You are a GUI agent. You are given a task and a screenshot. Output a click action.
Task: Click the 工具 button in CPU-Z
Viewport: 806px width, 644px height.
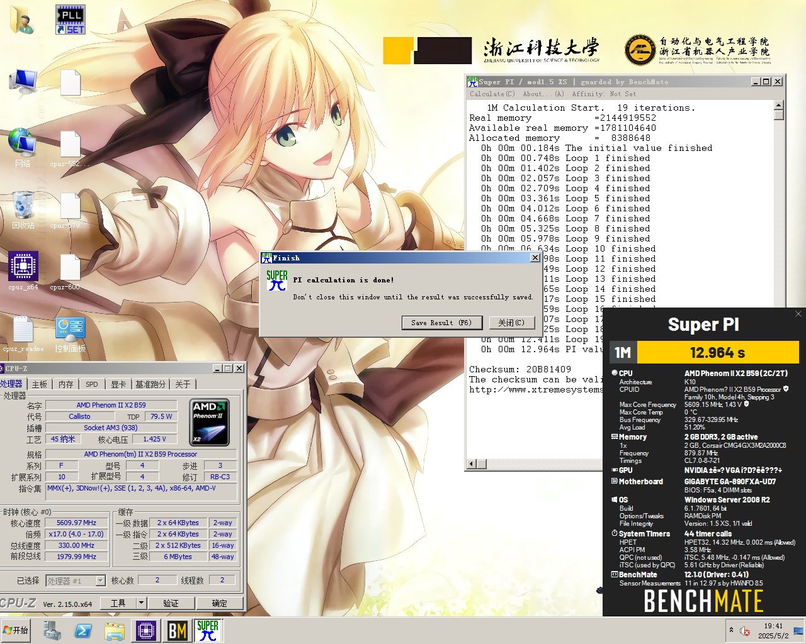pos(118,603)
